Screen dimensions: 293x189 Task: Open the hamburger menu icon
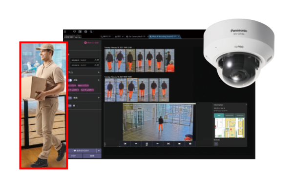65,32
